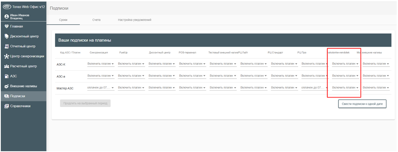Click the Синхронизация column header
This screenshot has height=152, width=398.
(x=99, y=53)
